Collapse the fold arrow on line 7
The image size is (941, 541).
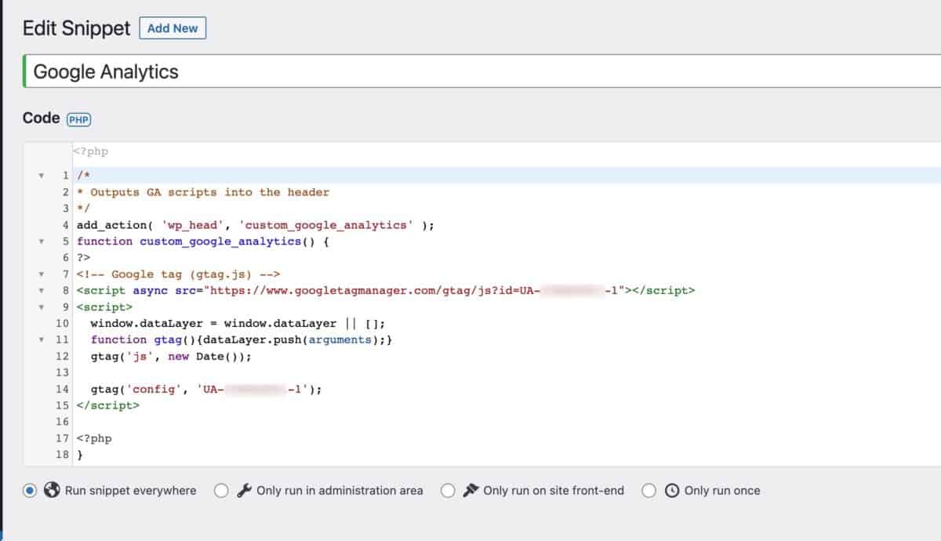coord(42,274)
